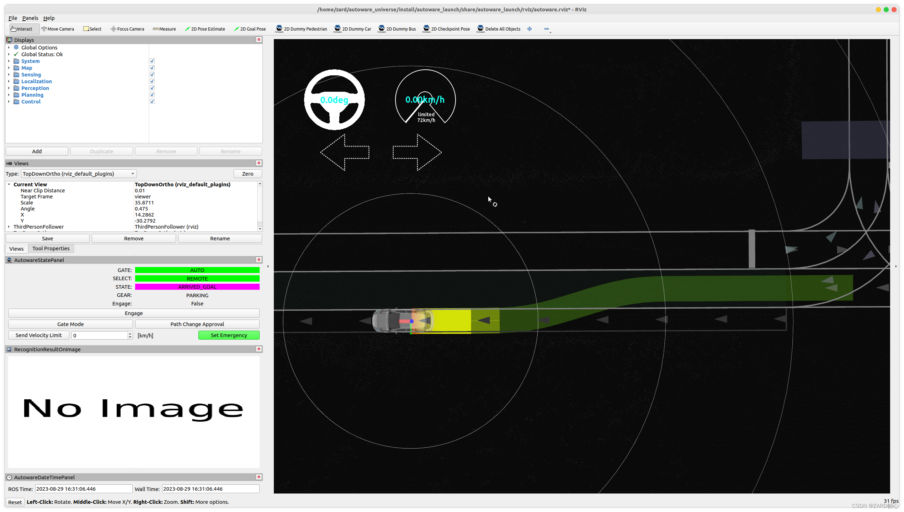This screenshot has height=512, width=904.
Task: Click the Focus Camera tool
Action: coord(127,29)
